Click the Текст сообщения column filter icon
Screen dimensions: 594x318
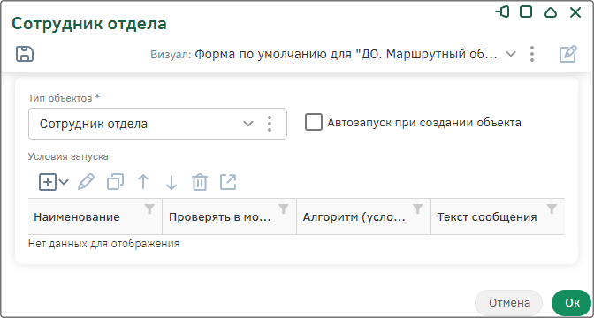552,208
